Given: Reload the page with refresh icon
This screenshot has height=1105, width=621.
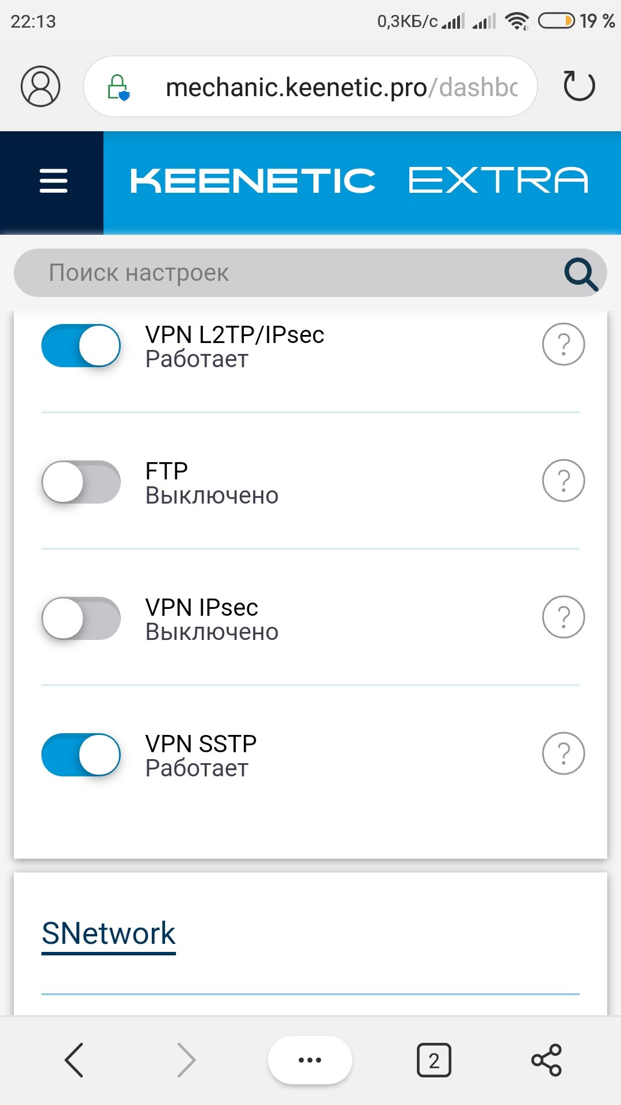Looking at the screenshot, I should pyautogui.click(x=578, y=86).
